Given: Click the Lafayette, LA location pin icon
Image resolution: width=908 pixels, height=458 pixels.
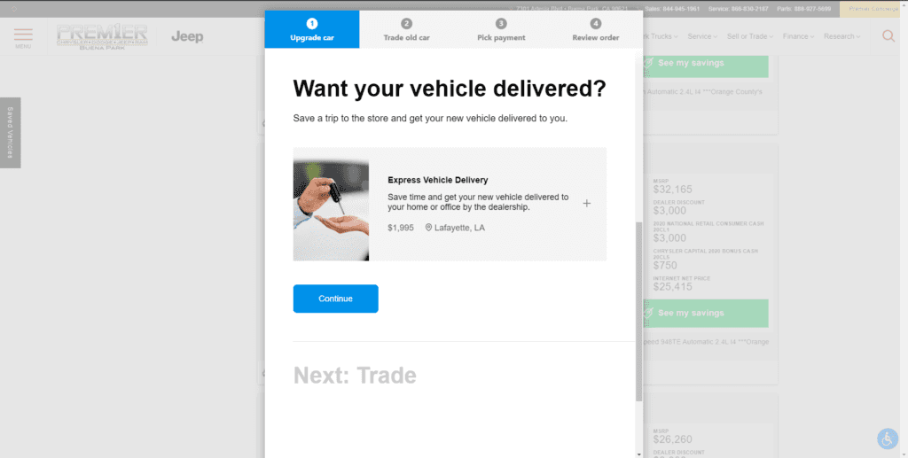Looking at the screenshot, I should point(428,228).
